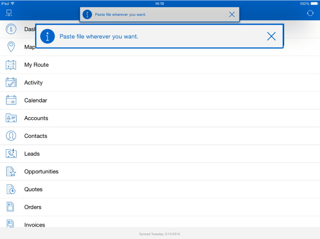Viewport: 320px width, 239px height.
Task: Click the Accounts card icon
Action: coord(11,118)
